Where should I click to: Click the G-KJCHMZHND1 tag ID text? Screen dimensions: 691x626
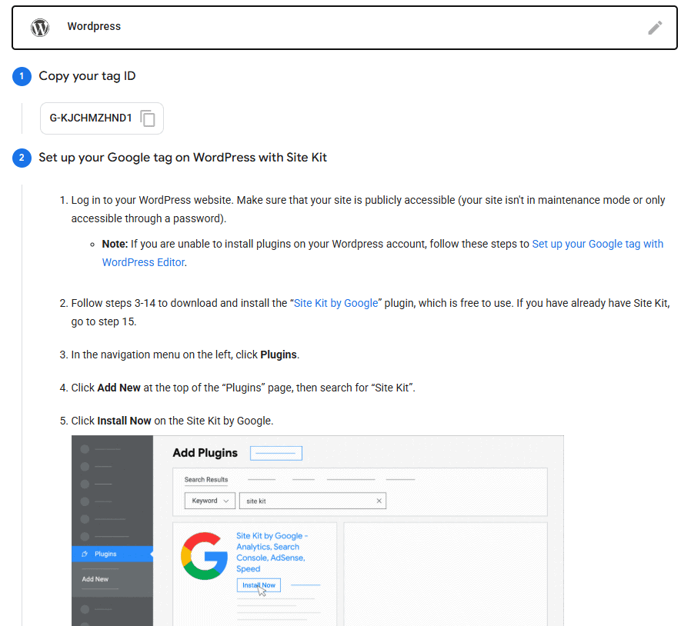tap(91, 118)
